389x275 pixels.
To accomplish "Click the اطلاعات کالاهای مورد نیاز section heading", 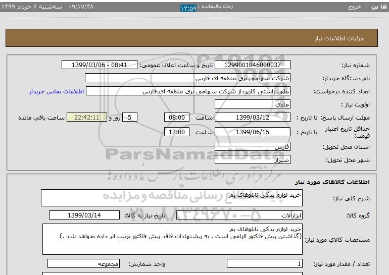I will point(332,182).
